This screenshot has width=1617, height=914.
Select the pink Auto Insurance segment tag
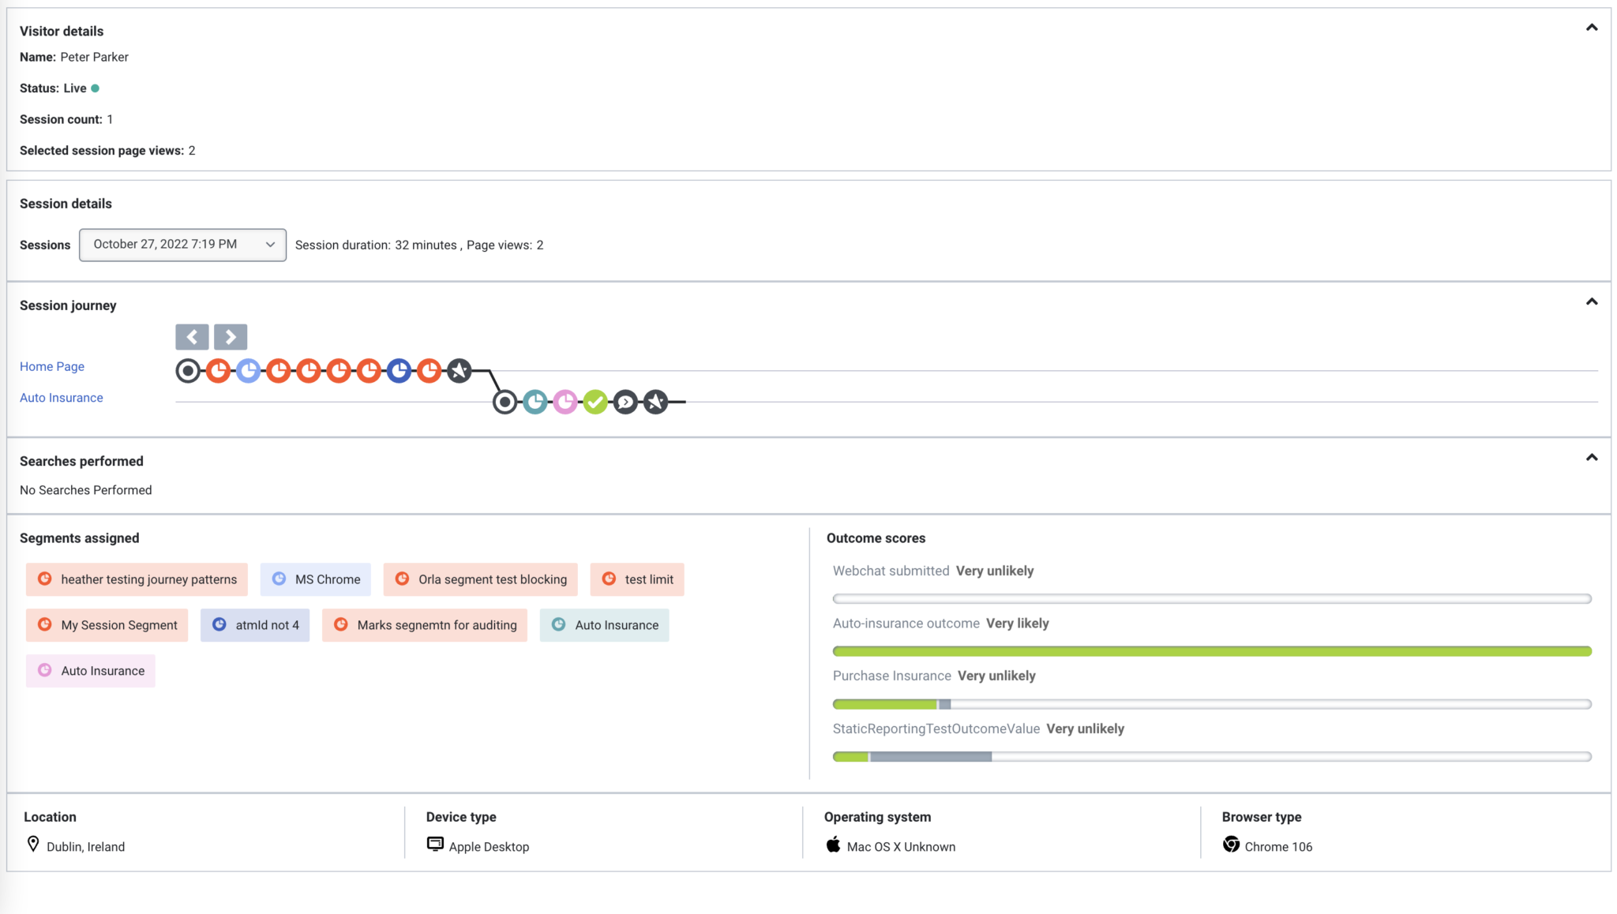coord(90,670)
